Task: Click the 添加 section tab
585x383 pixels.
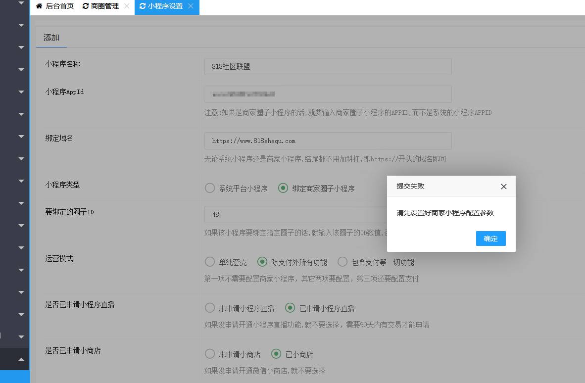Action: [x=51, y=38]
